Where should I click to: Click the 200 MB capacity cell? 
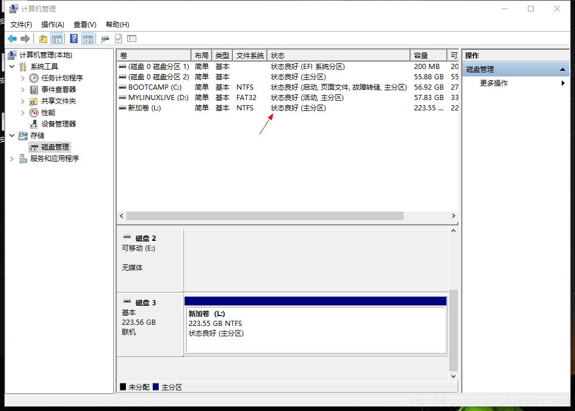(x=427, y=66)
